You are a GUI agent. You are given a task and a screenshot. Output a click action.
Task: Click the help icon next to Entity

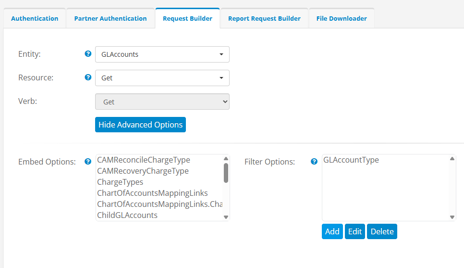click(88, 54)
